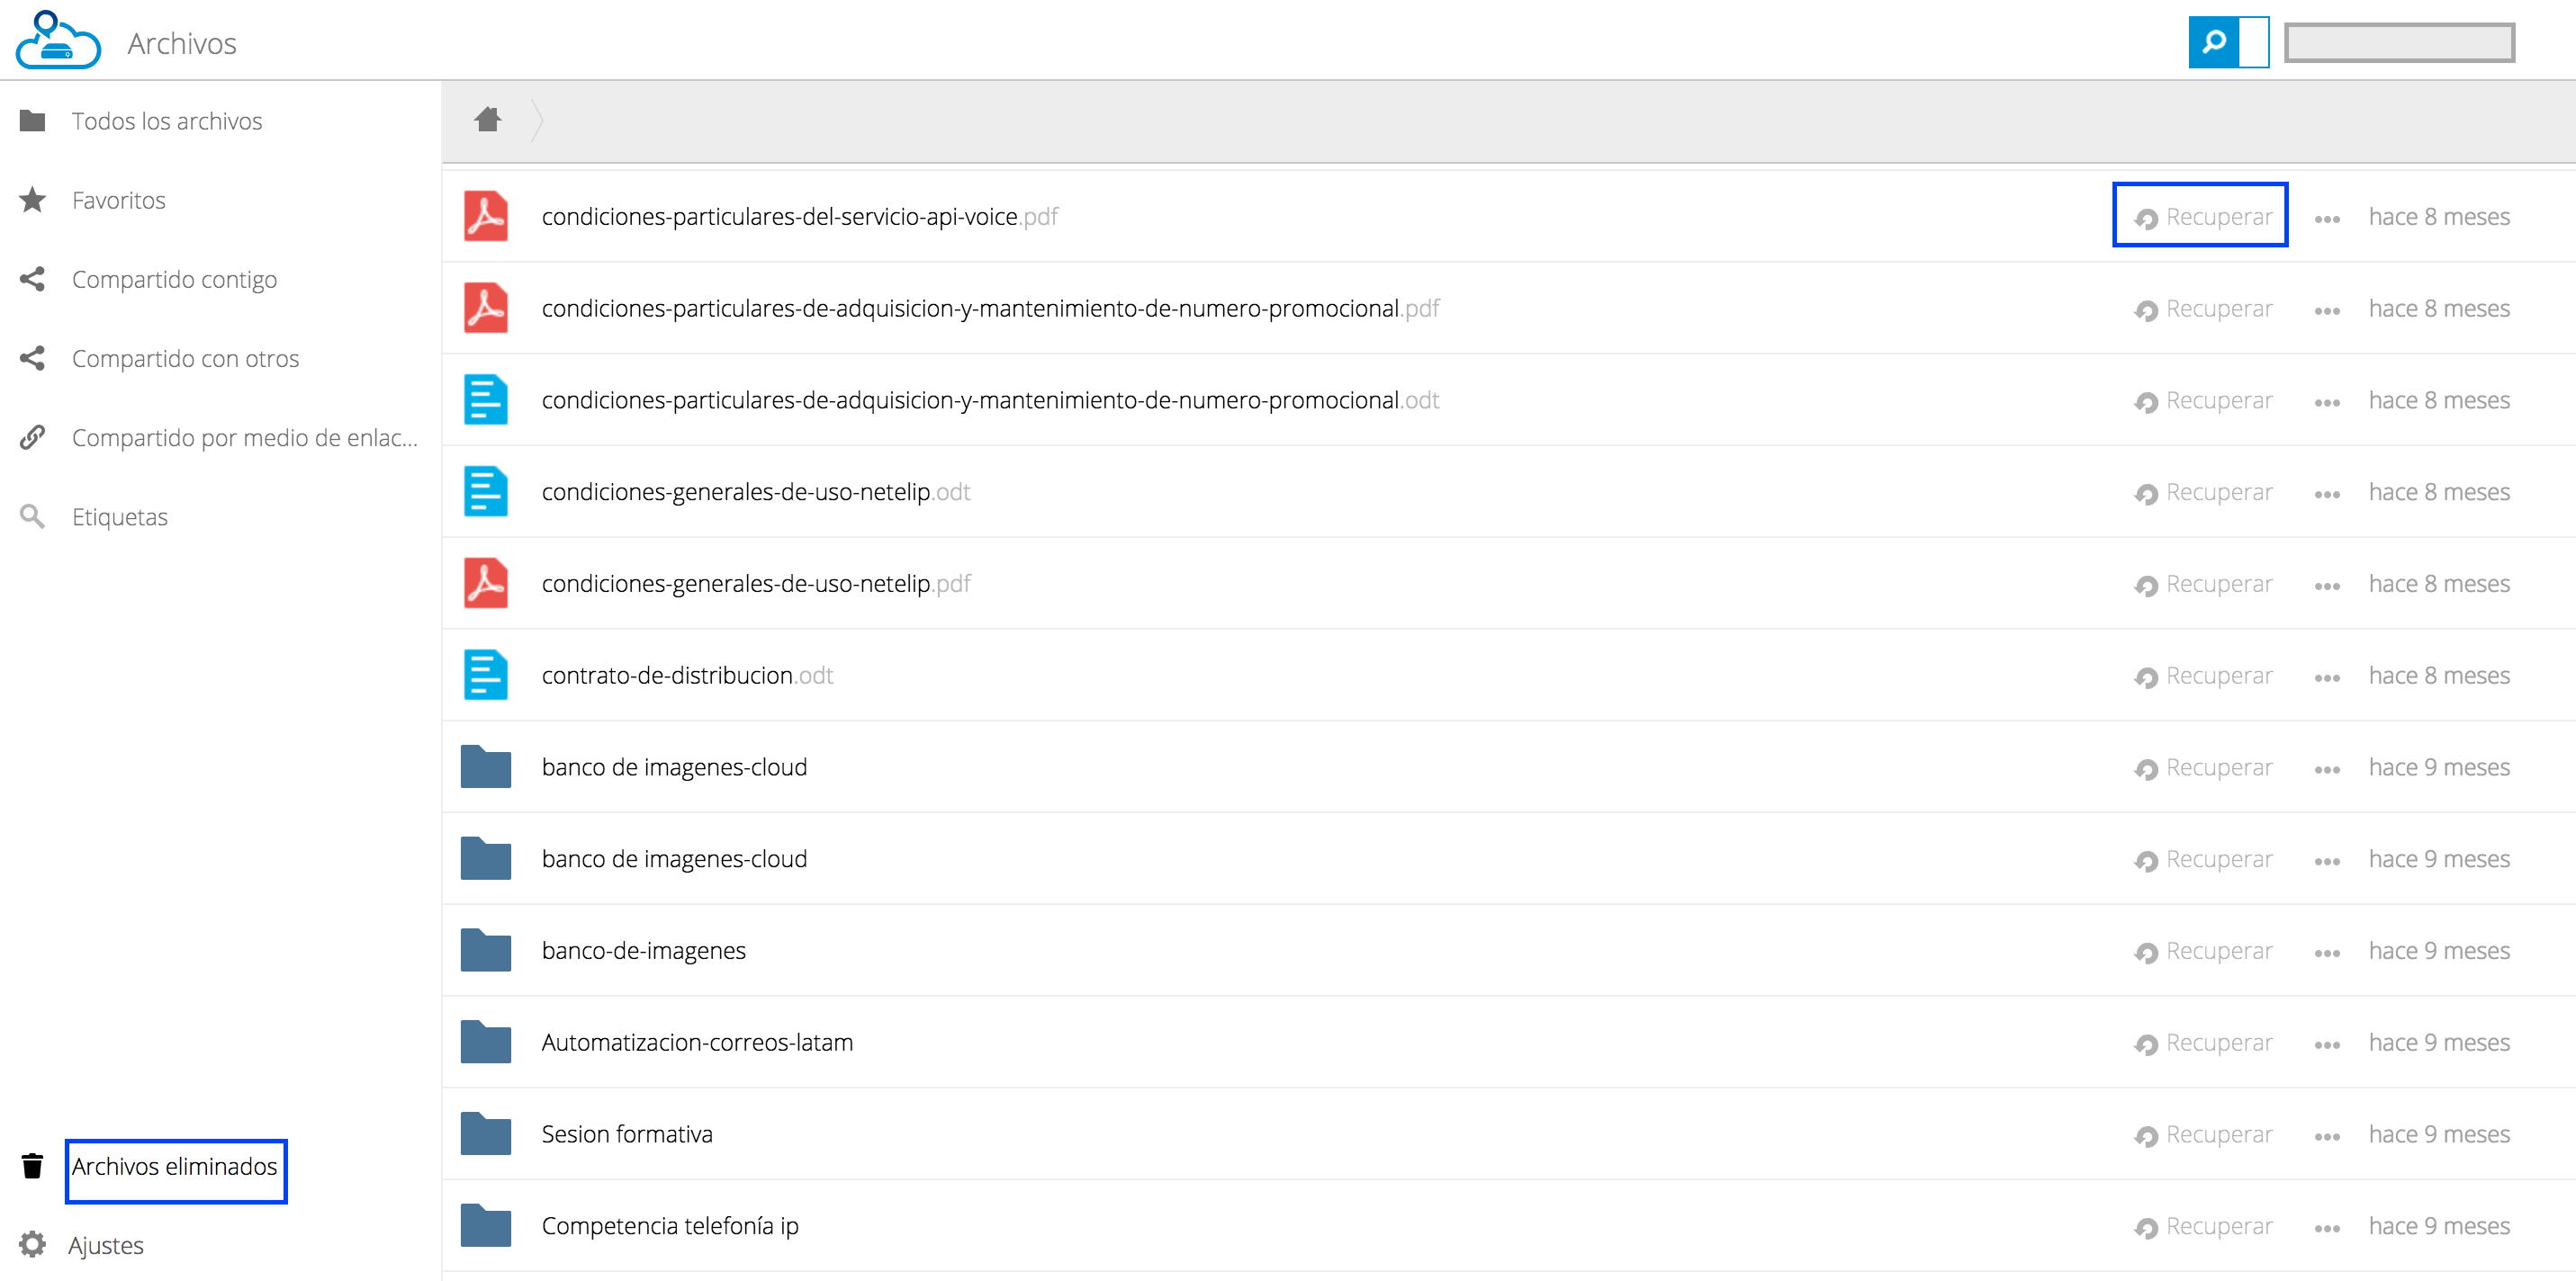The width and height of the screenshot is (2576, 1281).
Task: Expand more actions for Automatizacion-correos-latam
Action: click(2327, 1044)
